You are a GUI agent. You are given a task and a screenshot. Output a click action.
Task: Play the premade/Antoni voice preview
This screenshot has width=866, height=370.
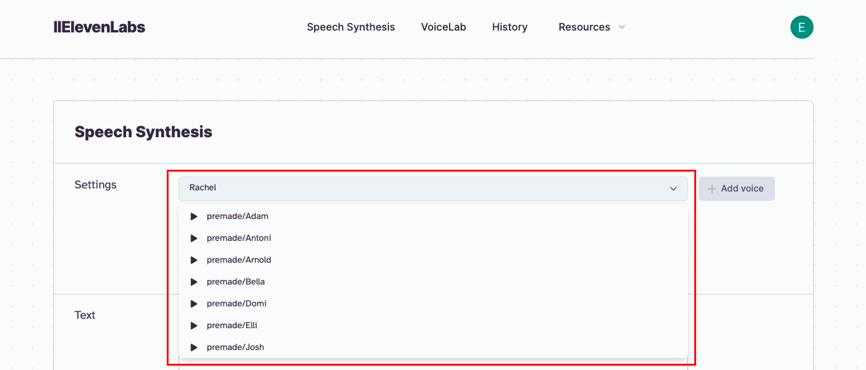(194, 238)
